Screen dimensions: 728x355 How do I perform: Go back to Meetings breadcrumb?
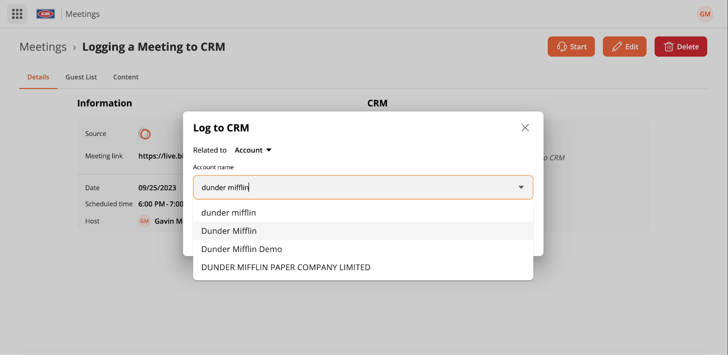[43, 47]
